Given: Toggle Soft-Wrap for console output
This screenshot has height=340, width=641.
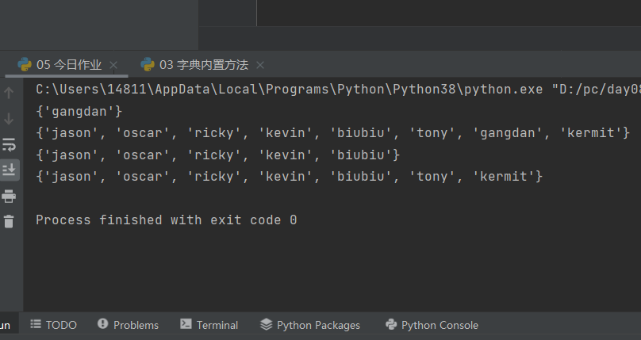Looking at the screenshot, I should pyautogui.click(x=9, y=144).
